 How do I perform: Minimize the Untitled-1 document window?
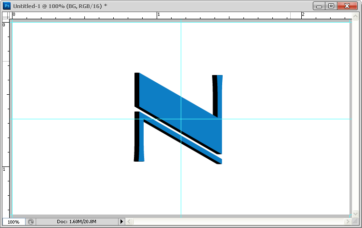pos(319,6)
